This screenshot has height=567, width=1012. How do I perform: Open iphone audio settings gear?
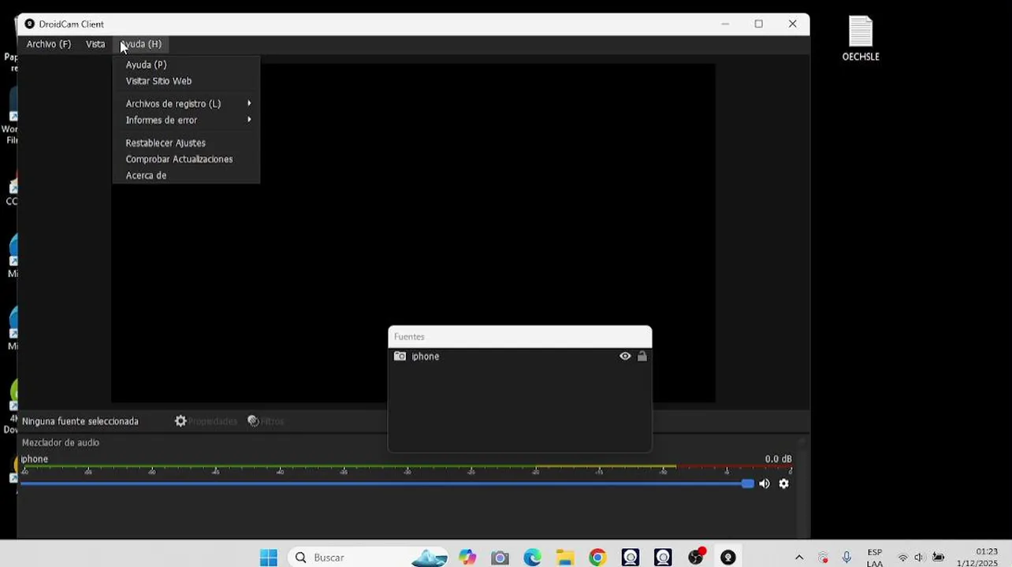(x=783, y=484)
